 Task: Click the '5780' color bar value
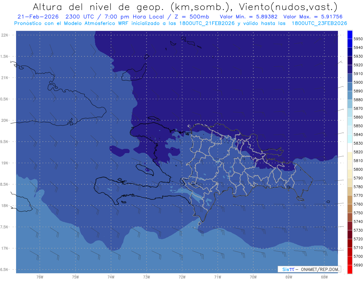coord(358,187)
